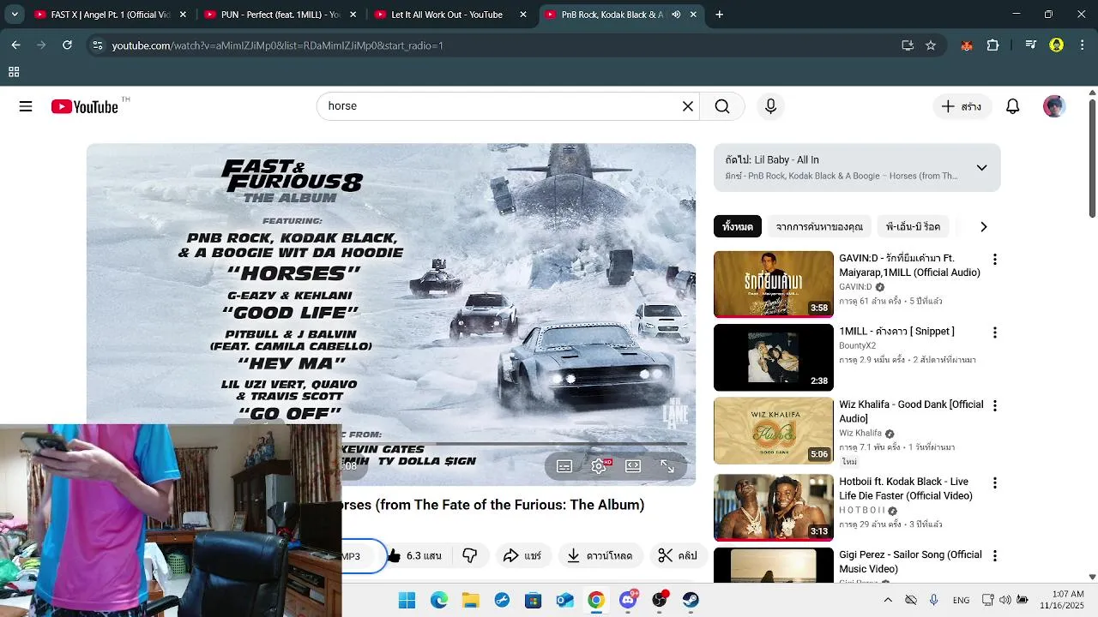Viewport: 1098px width, 617px height.
Task: Bookmark this page with the star
Action: tap(931, 45)
